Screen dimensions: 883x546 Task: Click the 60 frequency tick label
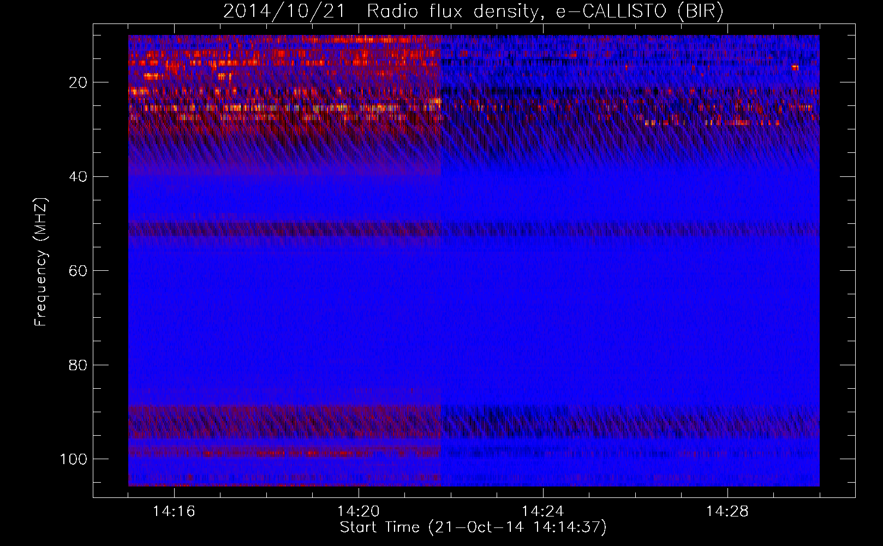coord(79,271)
